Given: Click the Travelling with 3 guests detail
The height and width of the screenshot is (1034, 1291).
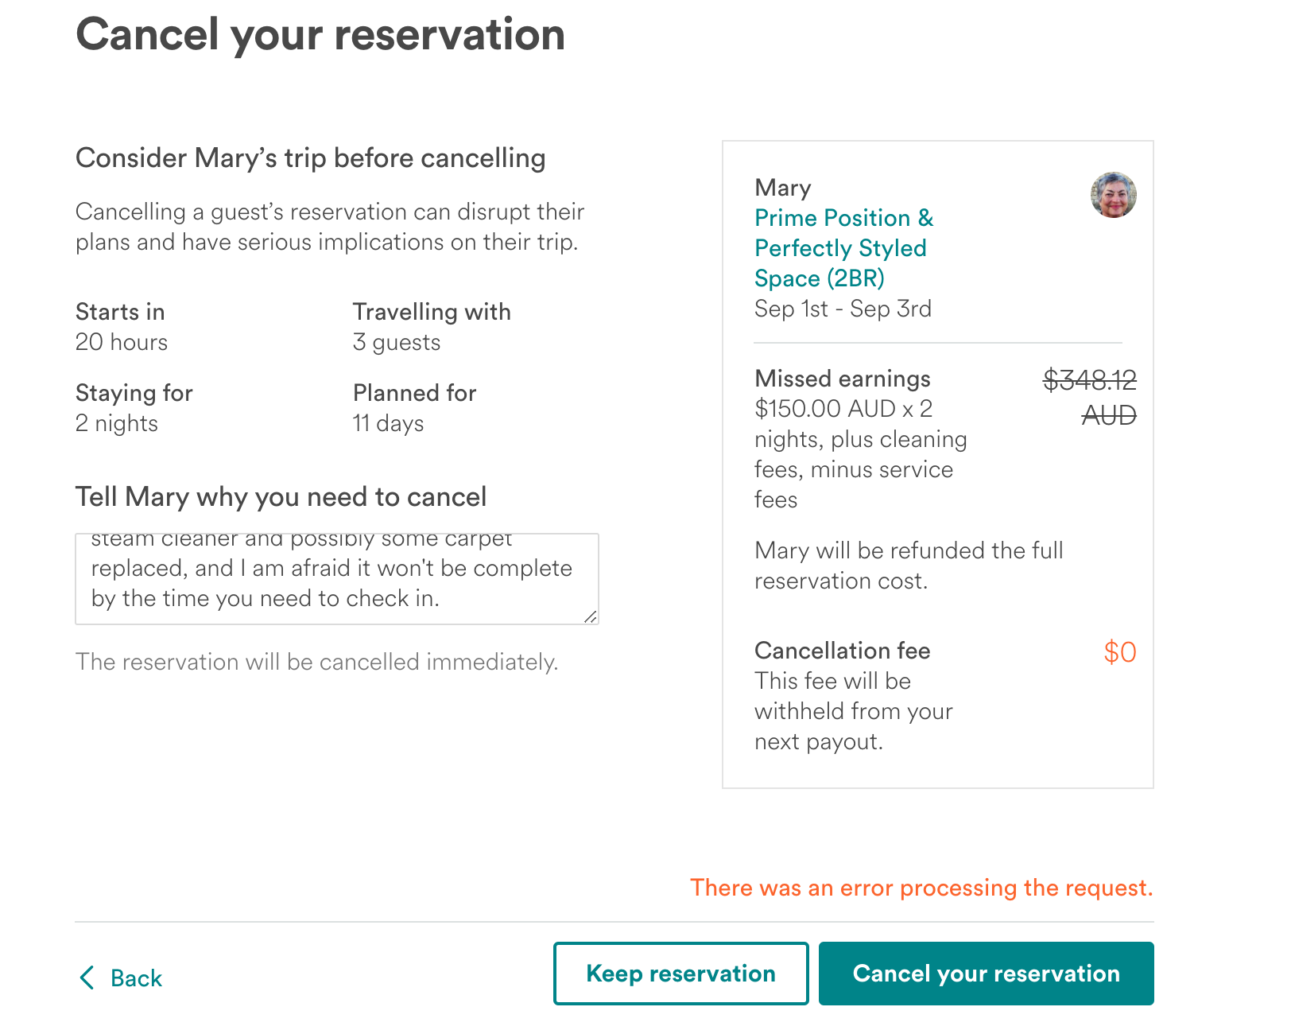Looking at the screenshot, I should pyautogui.click(x=432, y=327).
